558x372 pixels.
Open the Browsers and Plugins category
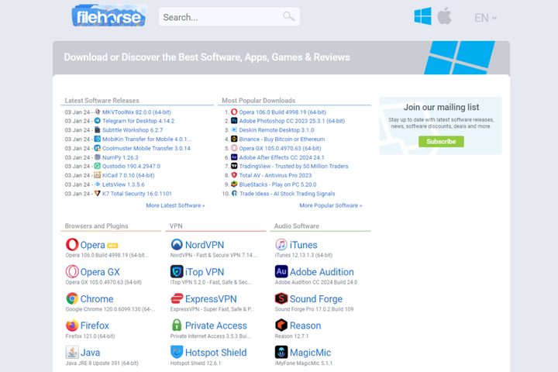click(97, 226)
